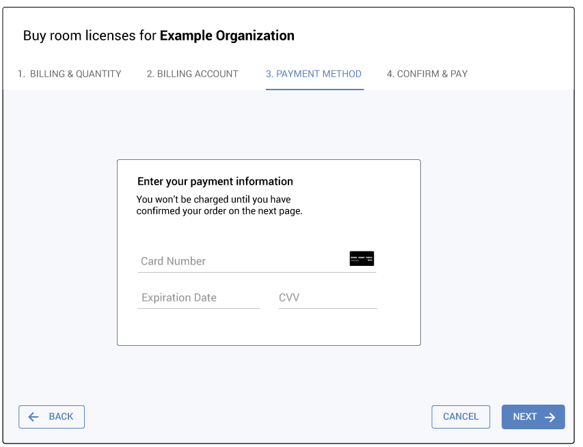
Task: Select the Payment Method tab
Action: (x=314, y=74)
